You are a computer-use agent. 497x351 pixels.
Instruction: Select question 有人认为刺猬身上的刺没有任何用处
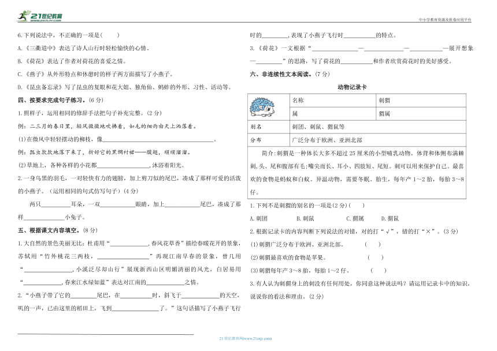pos(361,283)
